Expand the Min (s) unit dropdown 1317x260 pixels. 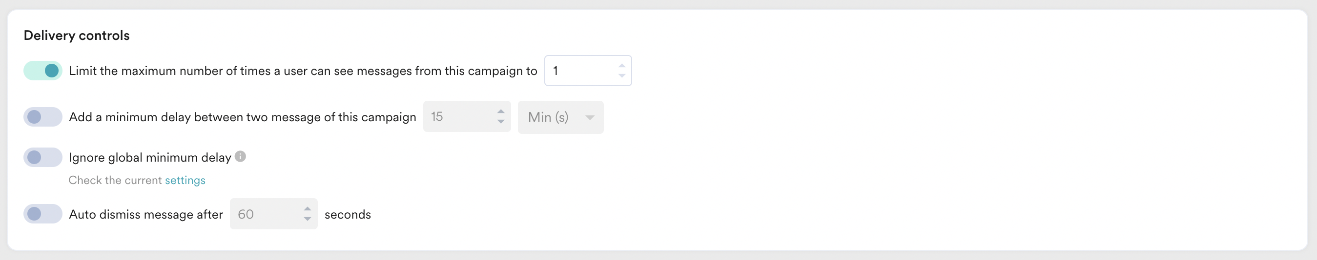pyautogui.click(x=560, y=117)
